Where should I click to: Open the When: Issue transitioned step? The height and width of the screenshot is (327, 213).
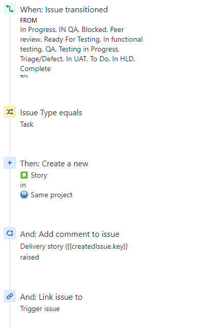pyautogui.click(x=64, y=10)
